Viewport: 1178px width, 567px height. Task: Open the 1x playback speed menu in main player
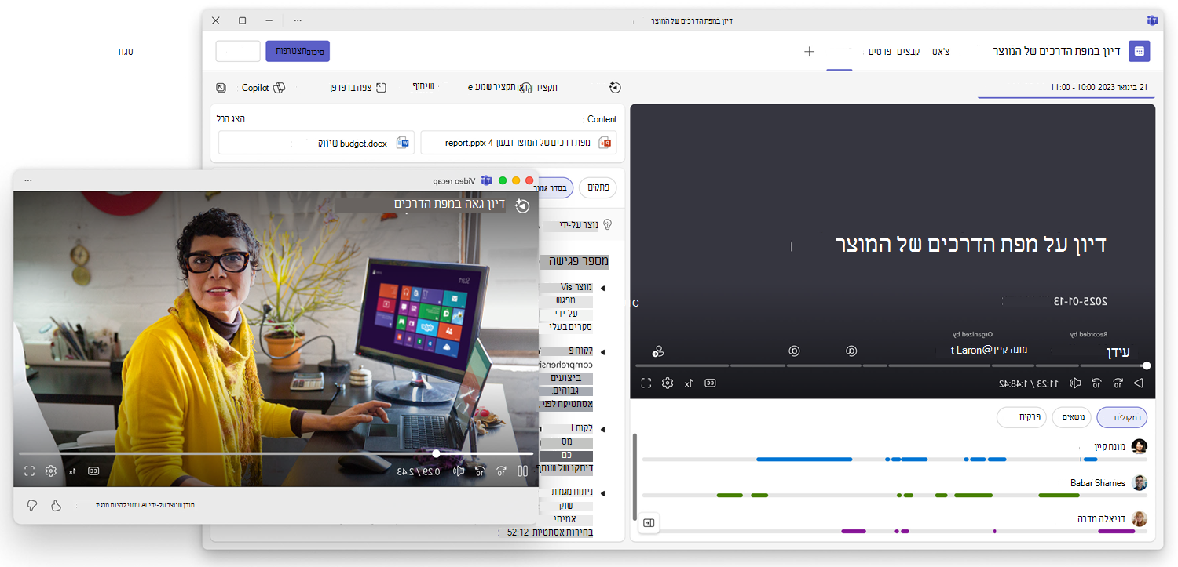pos(689,383)
